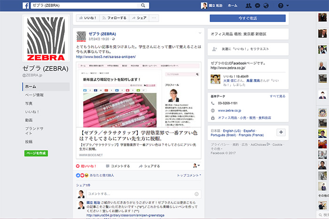Viewport: 329px width, 219px height.
Task: Click the plus button to add language
Action: pyautogui.click(x=281, y=132)
